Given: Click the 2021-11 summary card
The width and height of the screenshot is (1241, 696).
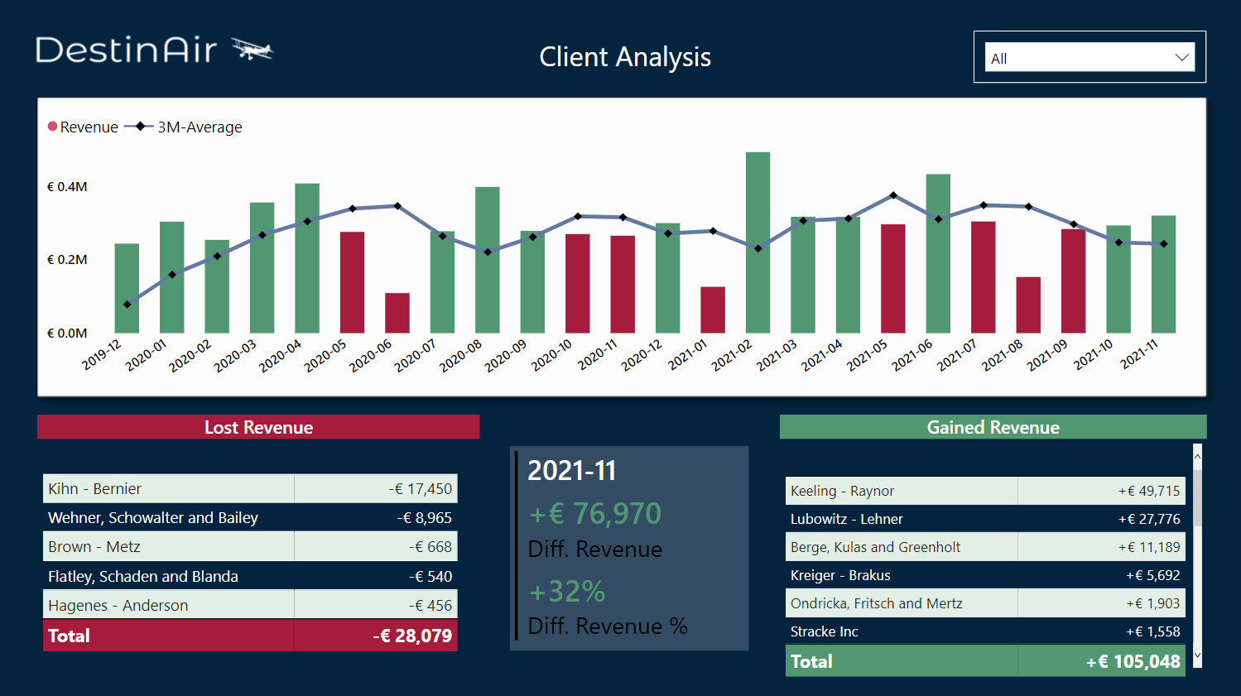Looking at the screenshot, I should click(628, 548).
